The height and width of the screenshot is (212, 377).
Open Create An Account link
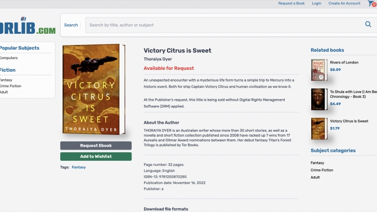344,3
